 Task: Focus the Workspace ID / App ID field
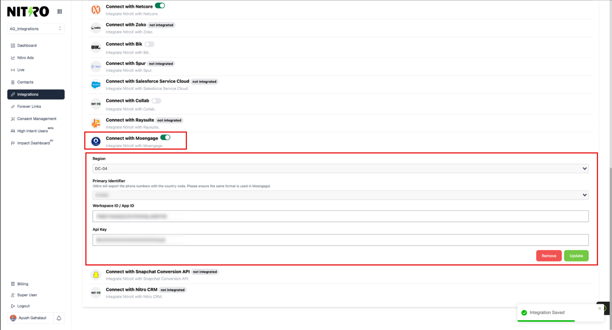pyautogui.click(x=341, y=216)
